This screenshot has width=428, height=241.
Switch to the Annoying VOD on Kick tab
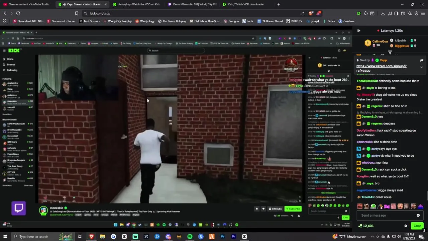136,4
